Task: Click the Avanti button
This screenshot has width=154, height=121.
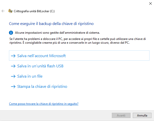Action: pyautogui.click(x=121, y=116)
